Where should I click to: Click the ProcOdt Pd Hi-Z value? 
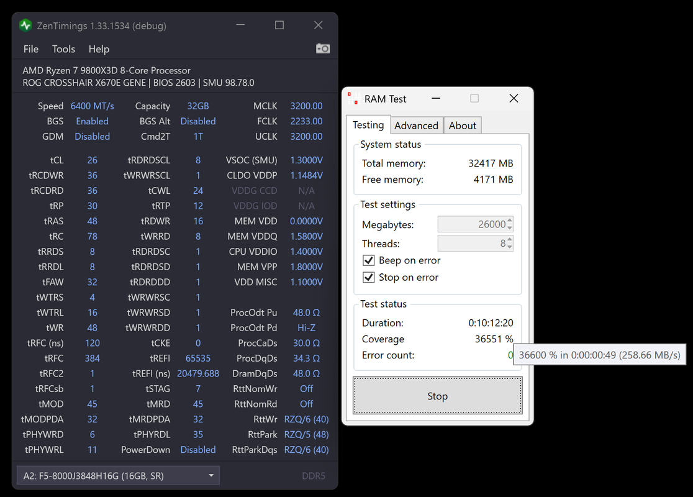click(306, 327)
